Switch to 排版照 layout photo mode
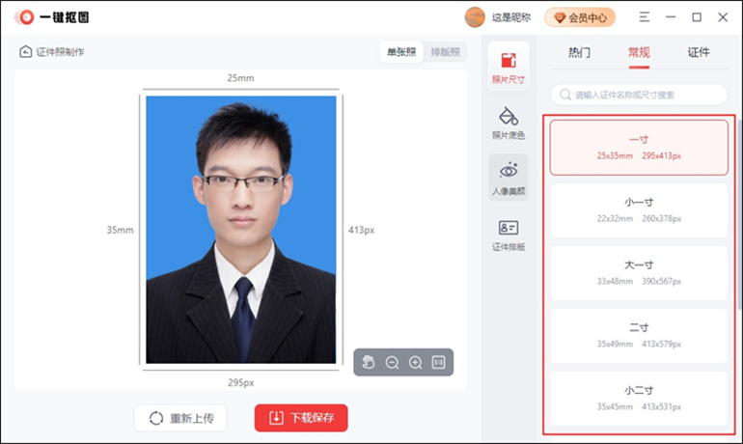Screen dimensions: 743x444 [x=446, y=52]
